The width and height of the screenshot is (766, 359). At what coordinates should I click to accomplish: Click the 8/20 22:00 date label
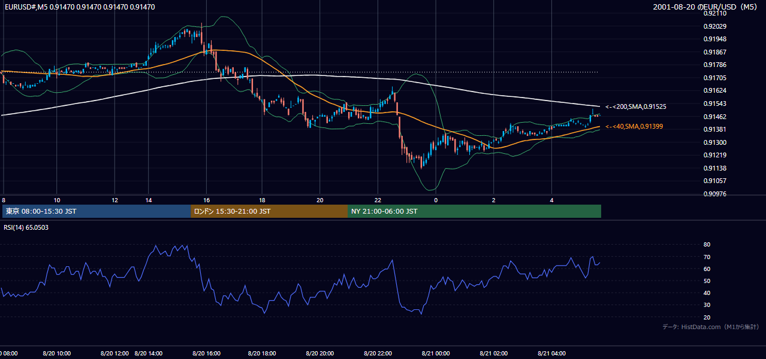click(378, 353)
